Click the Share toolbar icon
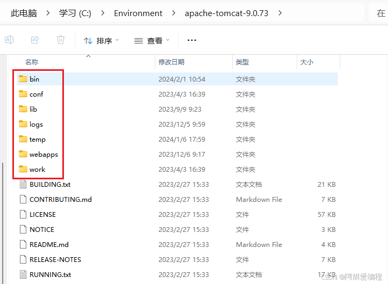The image size is (388, 284). click(x=35, y=40)
